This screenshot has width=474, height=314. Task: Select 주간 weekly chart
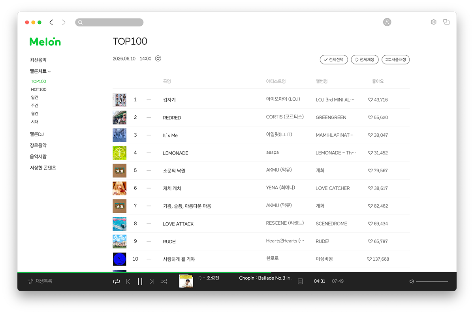[x=35, y=105]
